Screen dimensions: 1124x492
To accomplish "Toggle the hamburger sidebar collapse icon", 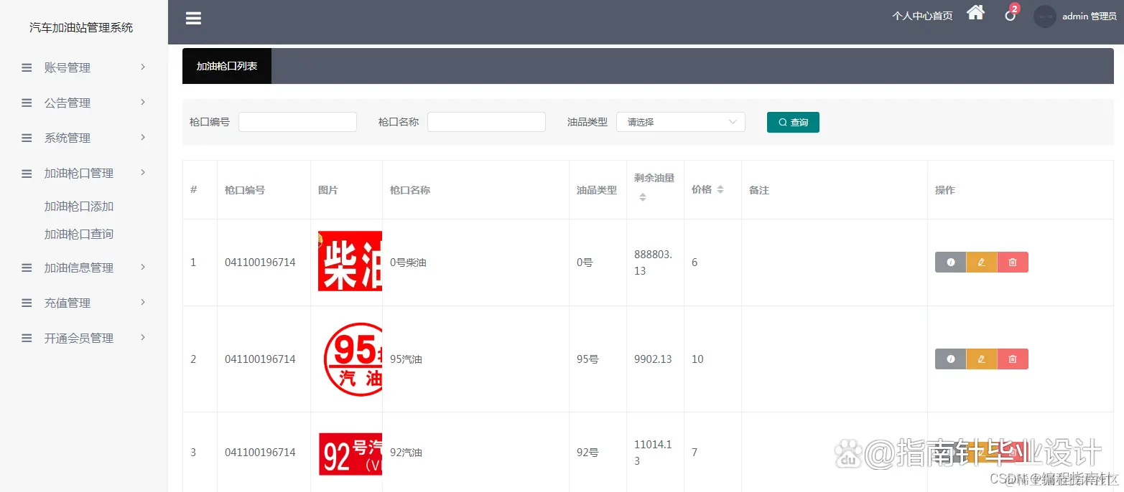I will [x=193, y=19].
